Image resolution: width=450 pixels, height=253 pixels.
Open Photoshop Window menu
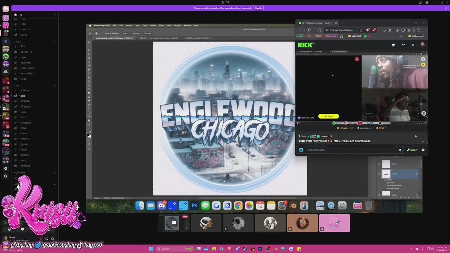[187, 25]
